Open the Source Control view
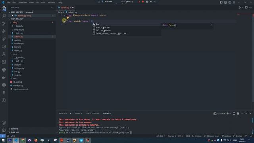254x143 pixels. coord(4,24)
